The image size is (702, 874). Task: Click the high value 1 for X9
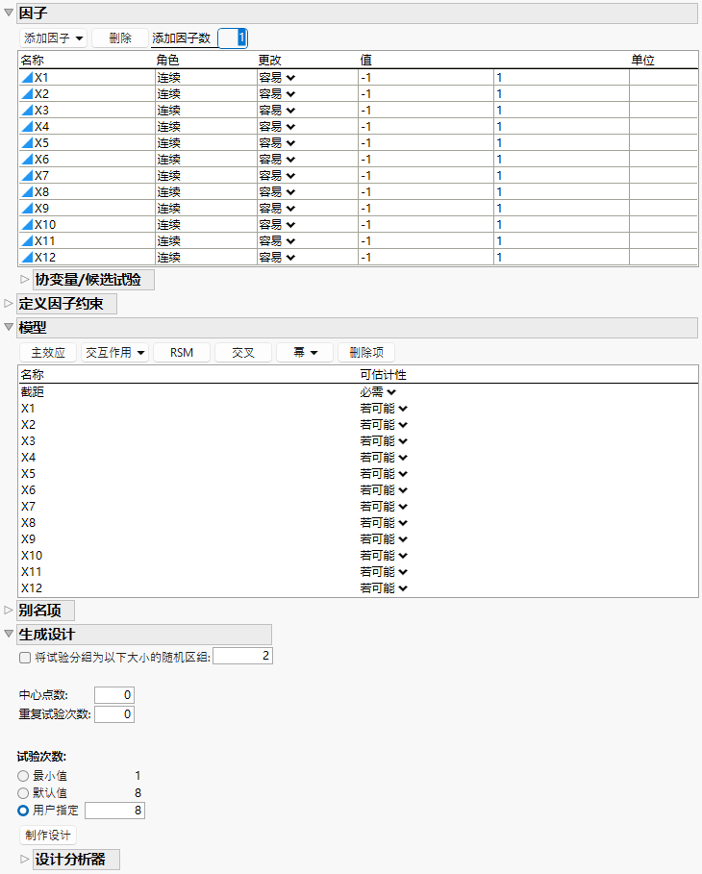click(562, 209)
